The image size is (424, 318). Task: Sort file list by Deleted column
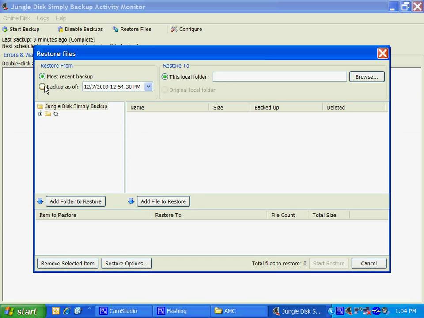pos(354,107)
